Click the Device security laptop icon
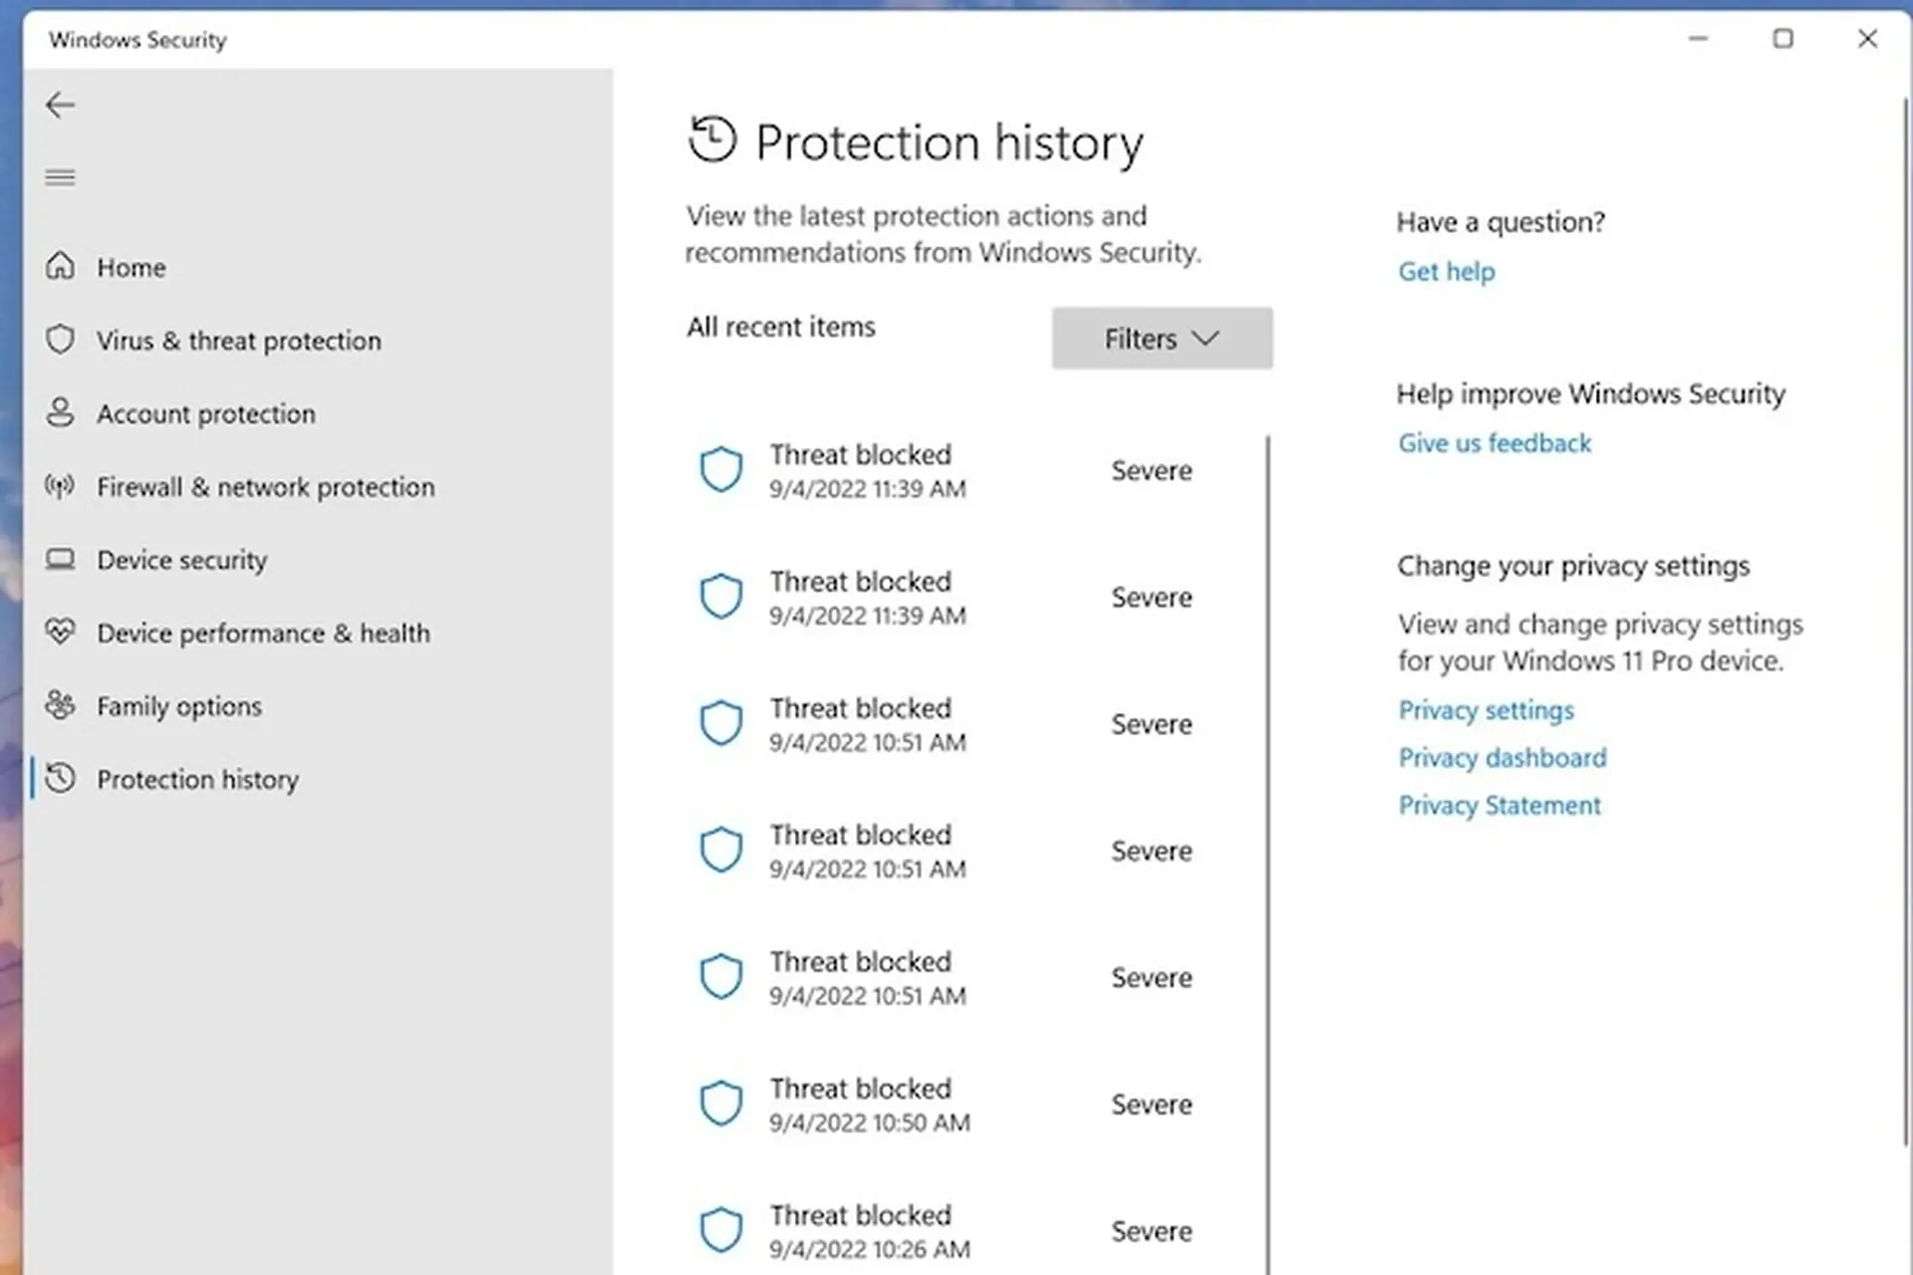The width and height of the screenshot is (1913, 1275). click(x=60, y=559)
